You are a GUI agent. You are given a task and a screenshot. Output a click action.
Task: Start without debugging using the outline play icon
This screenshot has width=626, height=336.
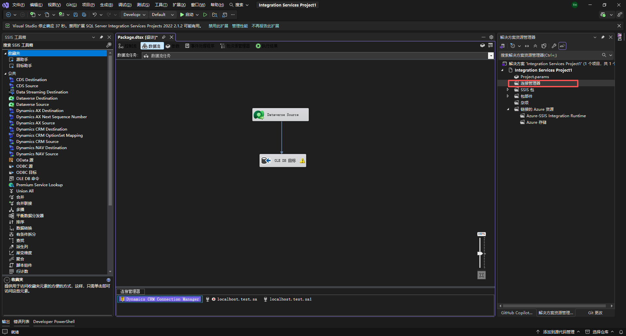click(205, 15)
